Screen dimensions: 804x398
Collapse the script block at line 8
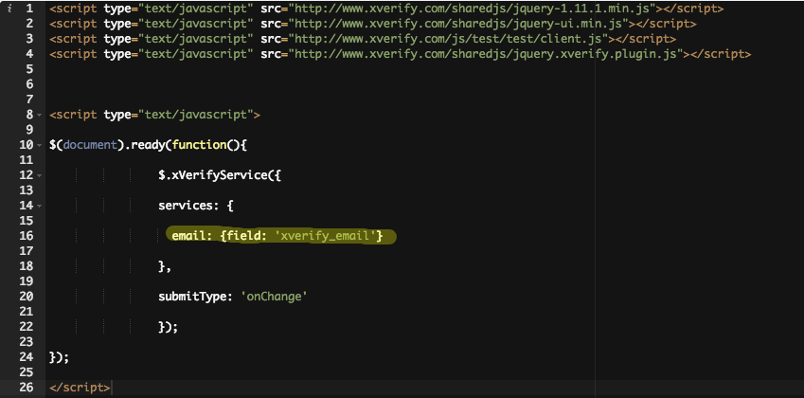38,115
